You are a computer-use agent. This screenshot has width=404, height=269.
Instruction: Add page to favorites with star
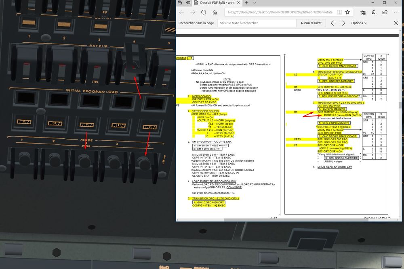(347, 12)
